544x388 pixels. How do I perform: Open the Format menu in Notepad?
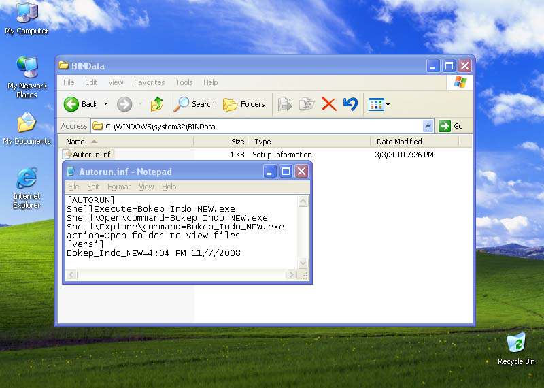click(x=119, y=187)
